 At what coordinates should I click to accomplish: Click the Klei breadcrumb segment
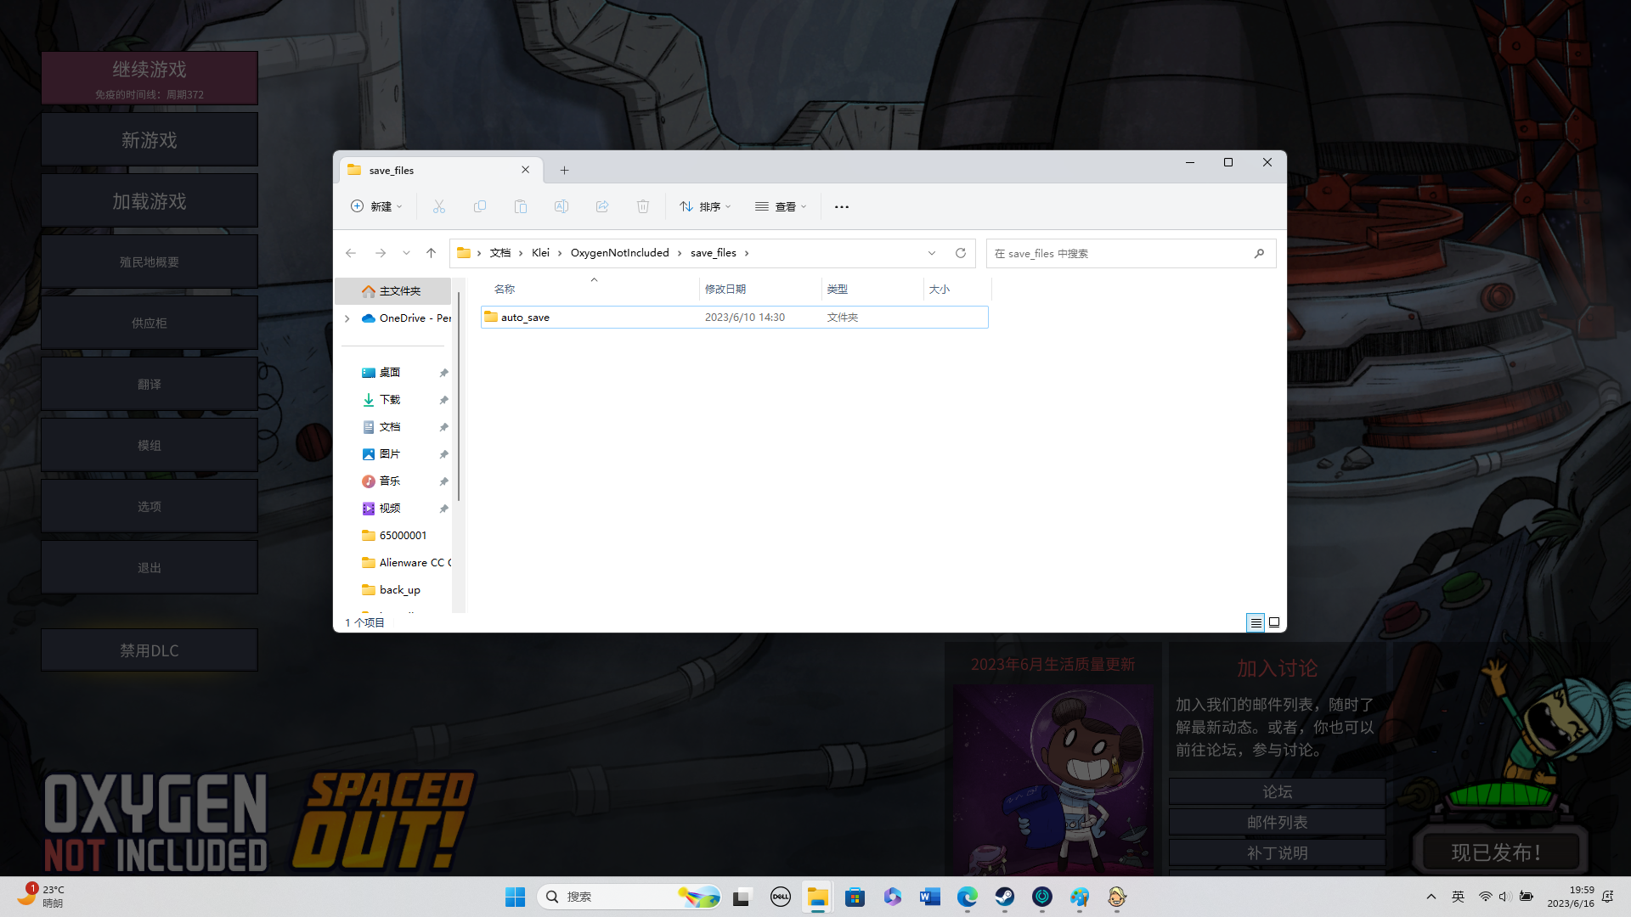(x=540, y=253)
